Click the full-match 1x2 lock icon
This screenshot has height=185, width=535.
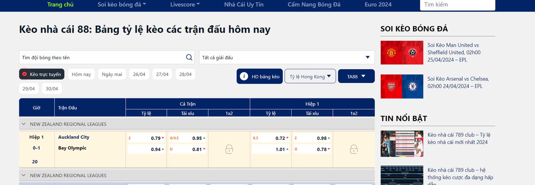pos(229,149)
